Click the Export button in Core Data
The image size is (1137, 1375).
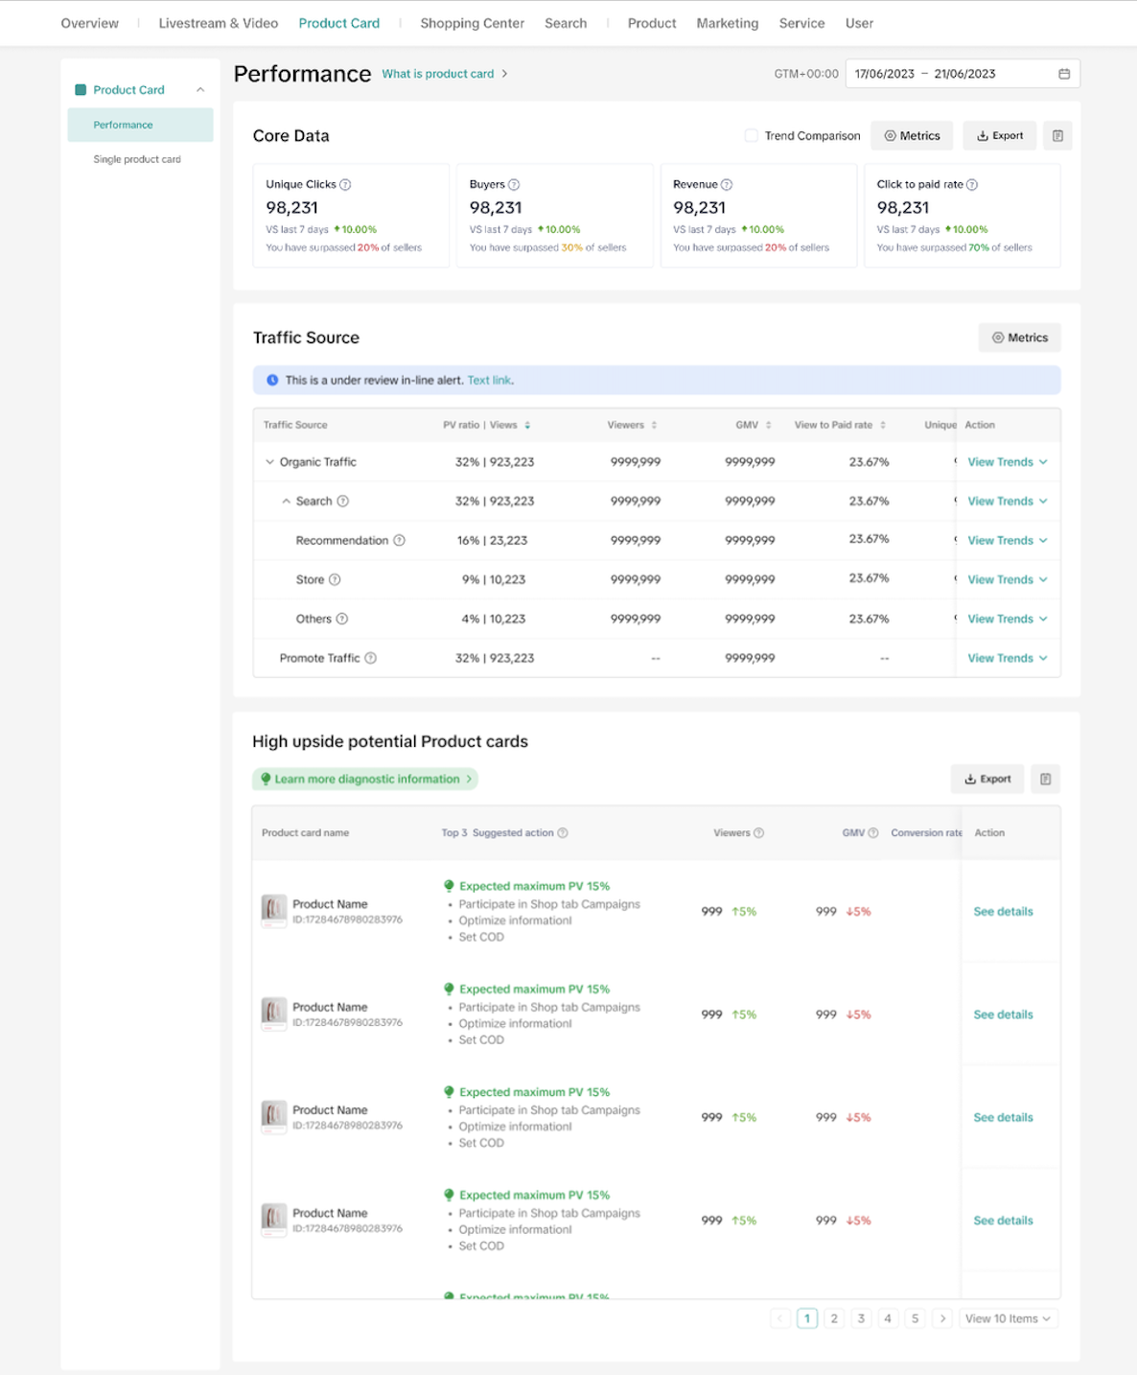1000,136
